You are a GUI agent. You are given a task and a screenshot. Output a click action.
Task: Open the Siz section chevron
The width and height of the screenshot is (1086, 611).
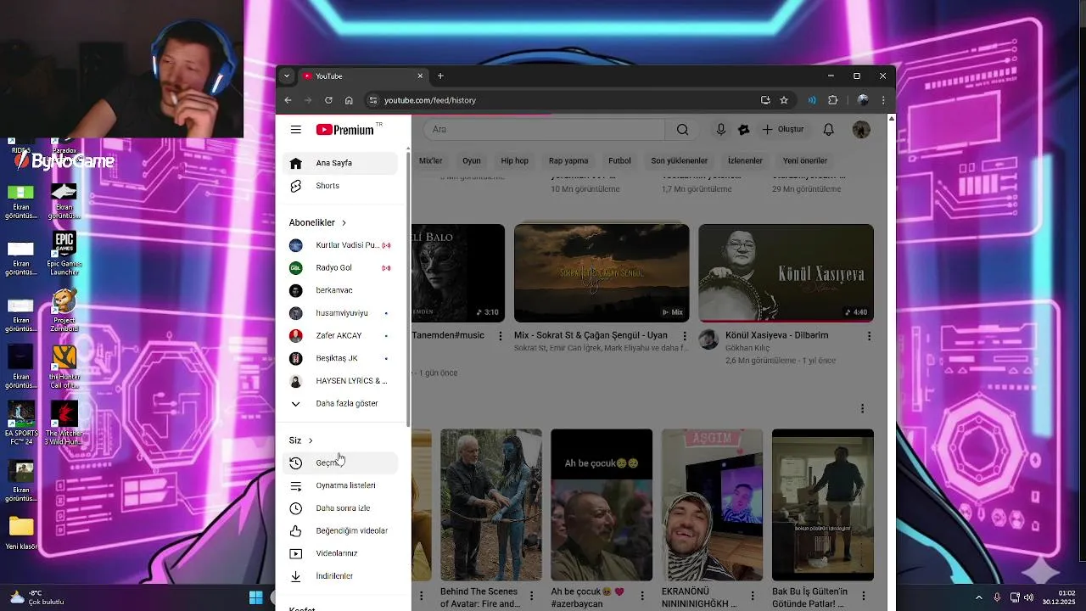(x=311, y=440)
